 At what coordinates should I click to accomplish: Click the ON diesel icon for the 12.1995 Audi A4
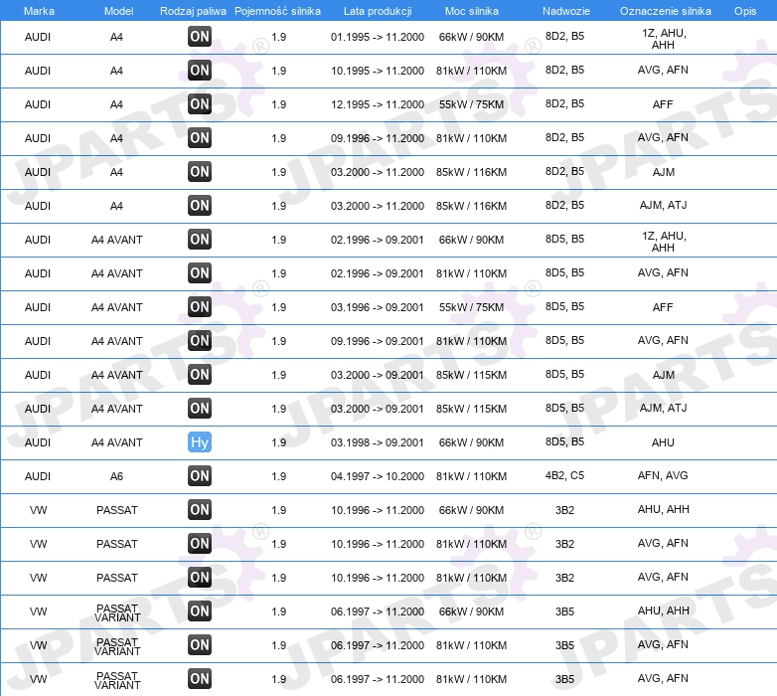(200, 103)
